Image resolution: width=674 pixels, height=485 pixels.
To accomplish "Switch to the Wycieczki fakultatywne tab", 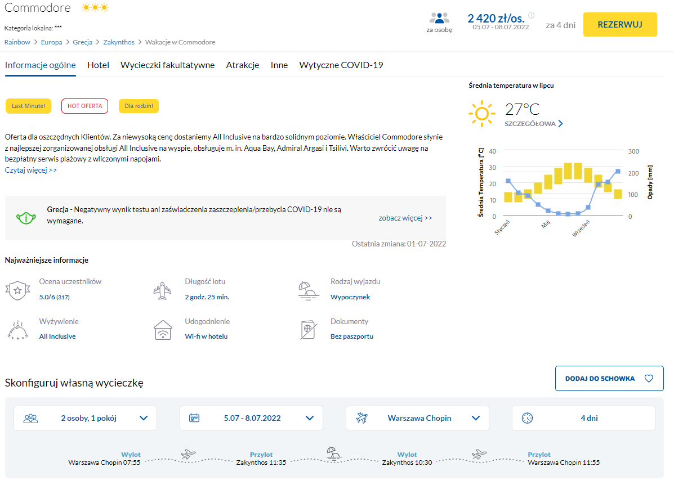I will (x=167, y=65).
